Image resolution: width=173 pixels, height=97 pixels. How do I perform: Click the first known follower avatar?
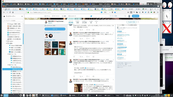tap(46, 36)
